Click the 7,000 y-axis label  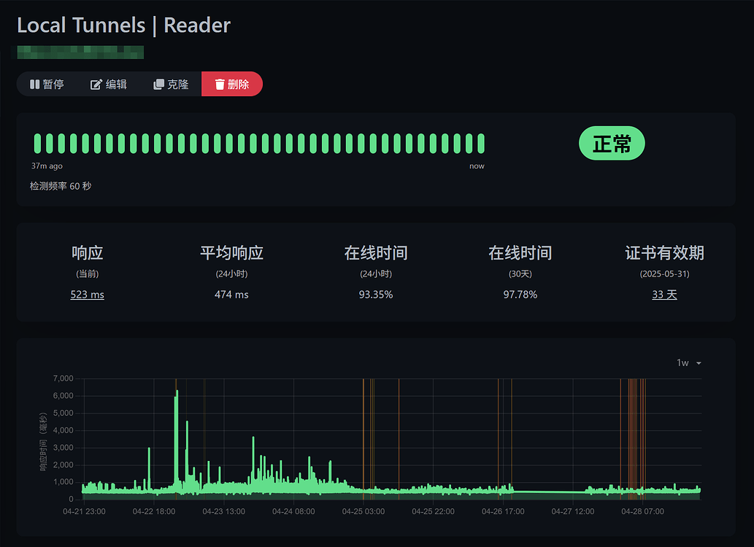63,379
